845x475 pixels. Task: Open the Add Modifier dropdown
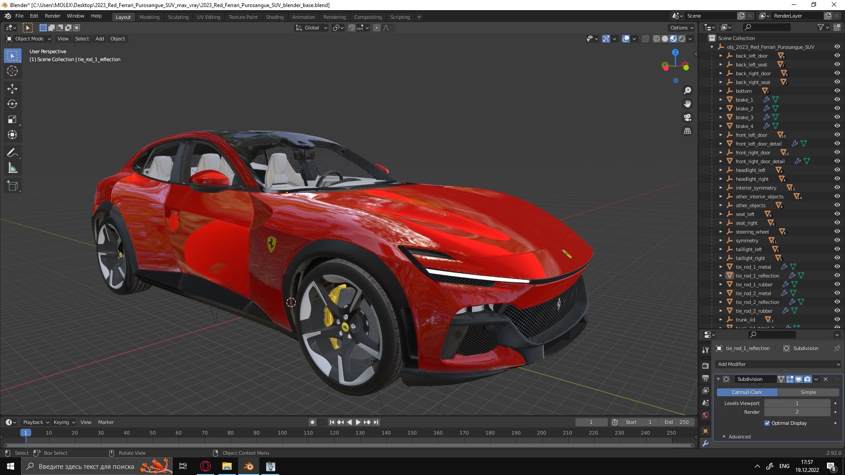coord(778,364)
